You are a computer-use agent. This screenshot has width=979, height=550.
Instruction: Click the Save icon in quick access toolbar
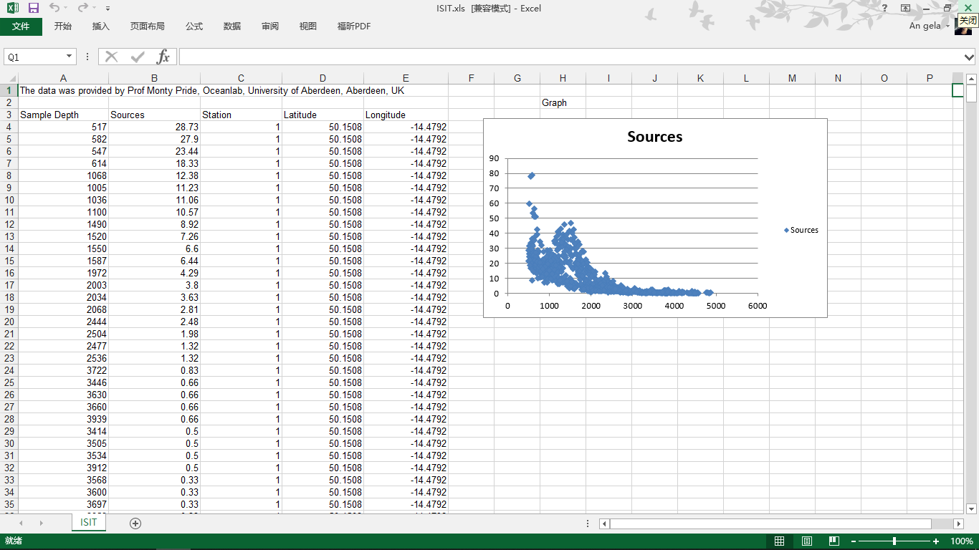(x=33, y=8)
